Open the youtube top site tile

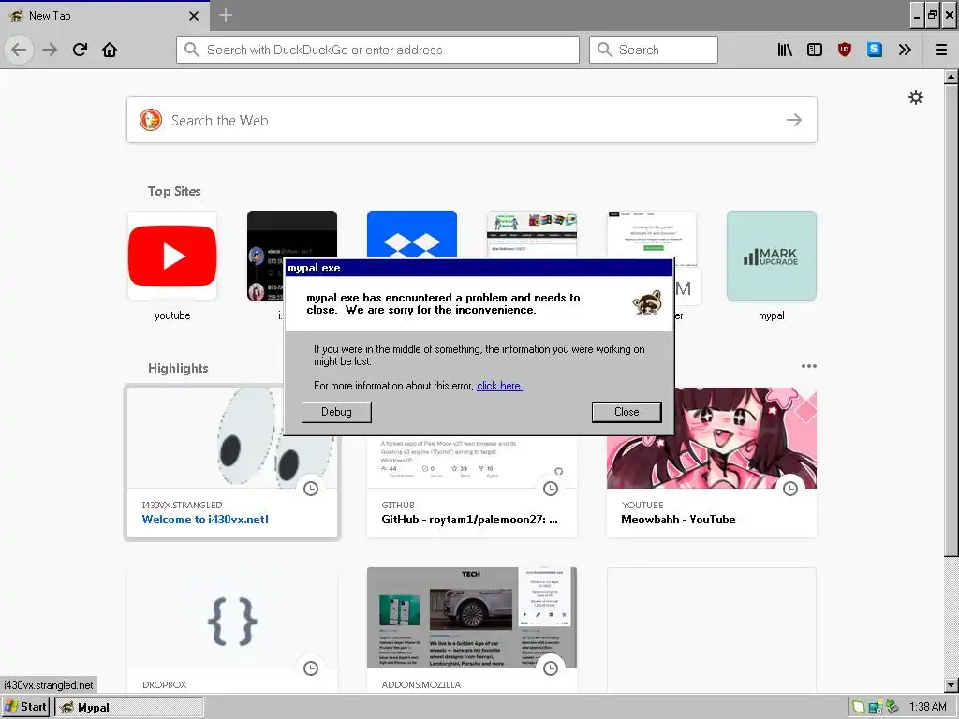172,256
